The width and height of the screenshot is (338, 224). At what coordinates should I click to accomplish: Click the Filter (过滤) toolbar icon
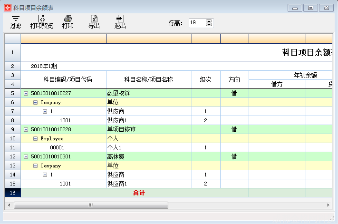pos(15,21)
